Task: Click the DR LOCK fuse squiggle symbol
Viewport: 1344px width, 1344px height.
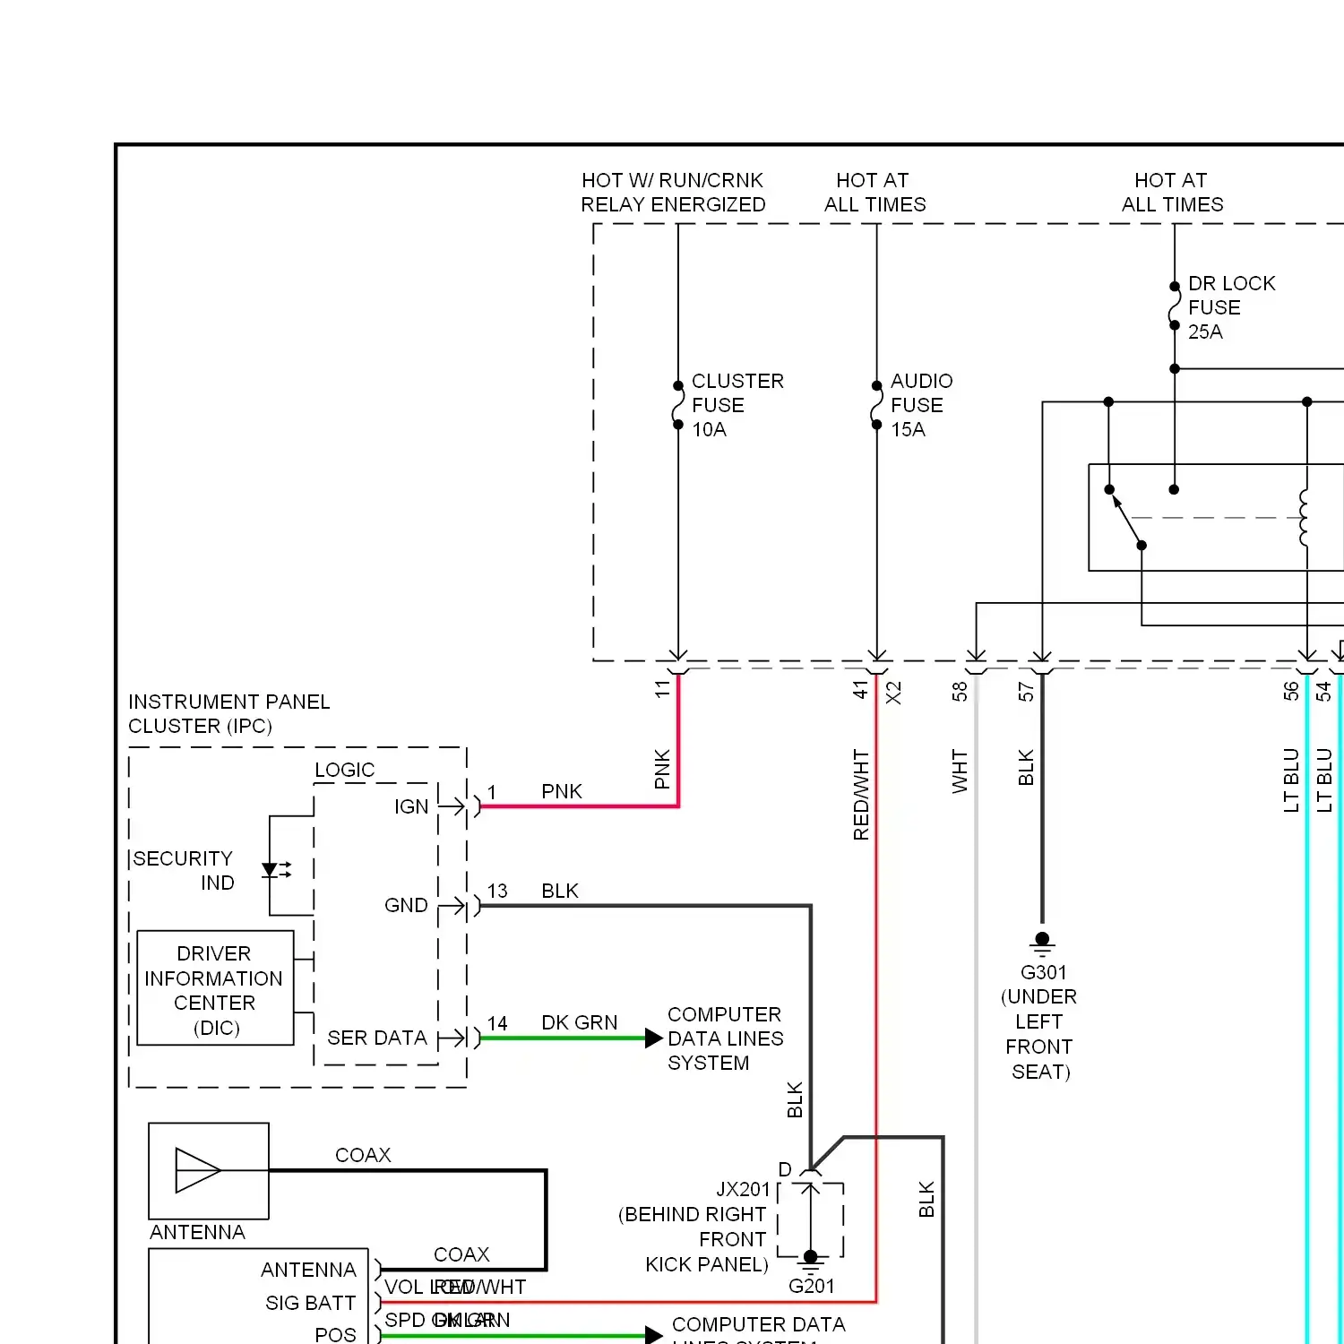Action: pyautogui.click(x=1174, y=306)
